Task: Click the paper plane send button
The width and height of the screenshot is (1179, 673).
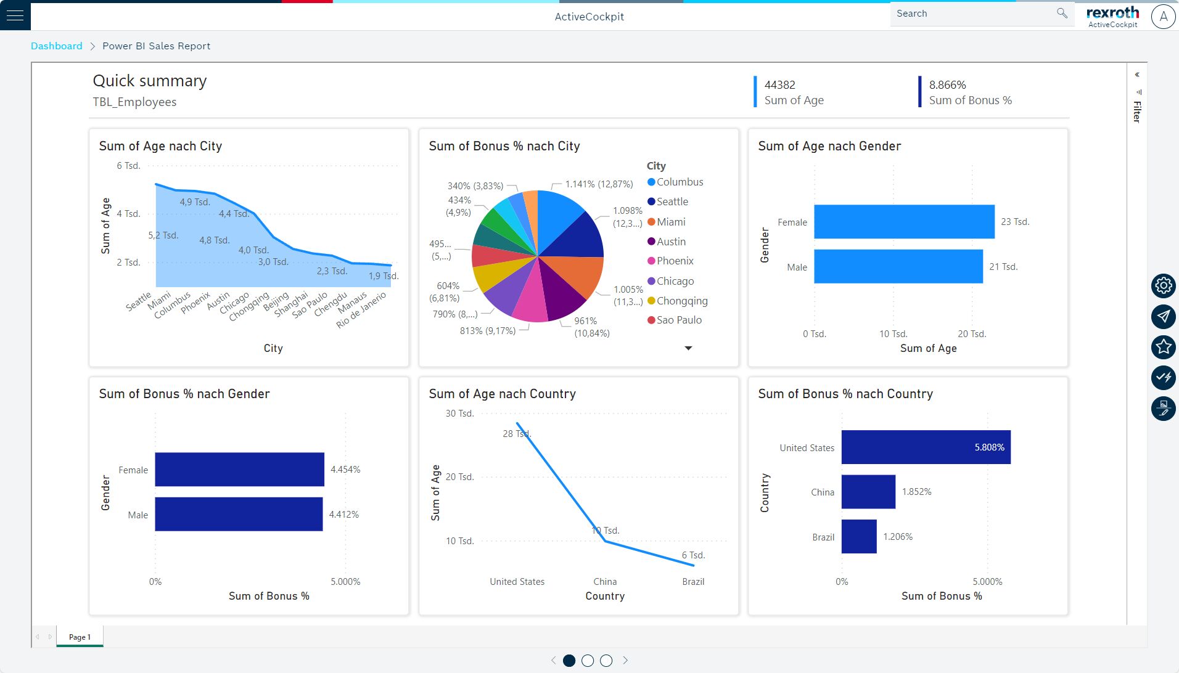Action: click(x=1164, y=316)
